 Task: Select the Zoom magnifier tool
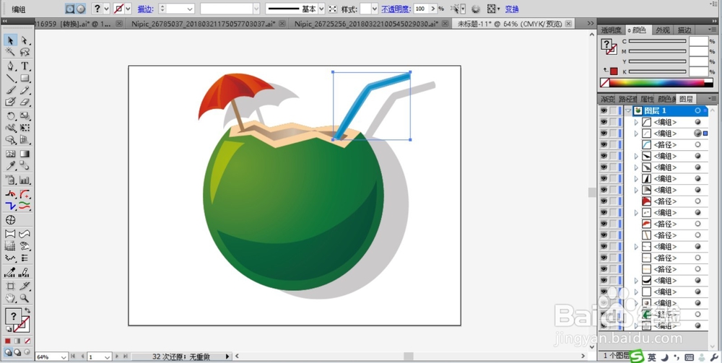[25, 298]
